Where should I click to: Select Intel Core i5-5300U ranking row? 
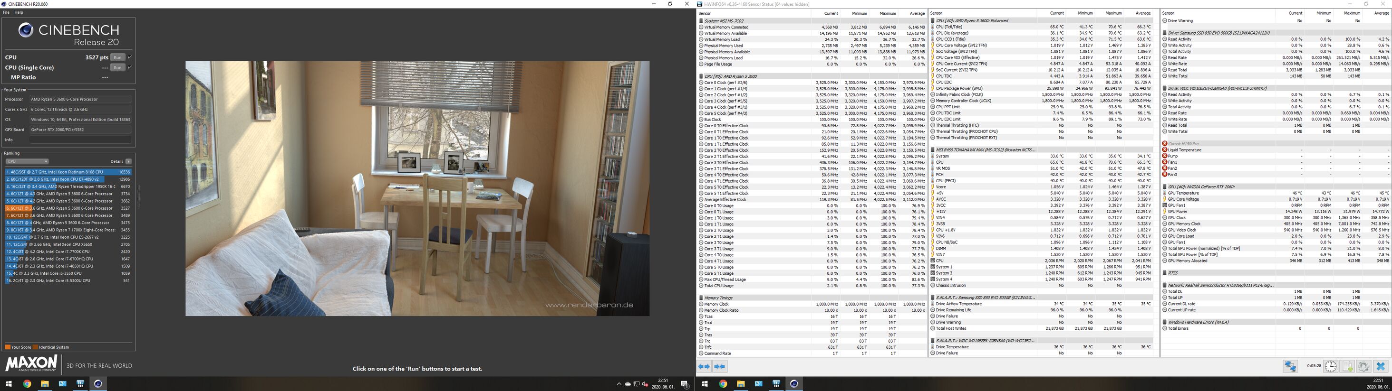(x=68, y=280)
